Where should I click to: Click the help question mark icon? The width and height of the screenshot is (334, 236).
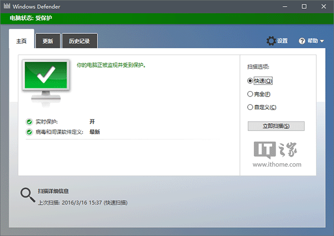302,41
